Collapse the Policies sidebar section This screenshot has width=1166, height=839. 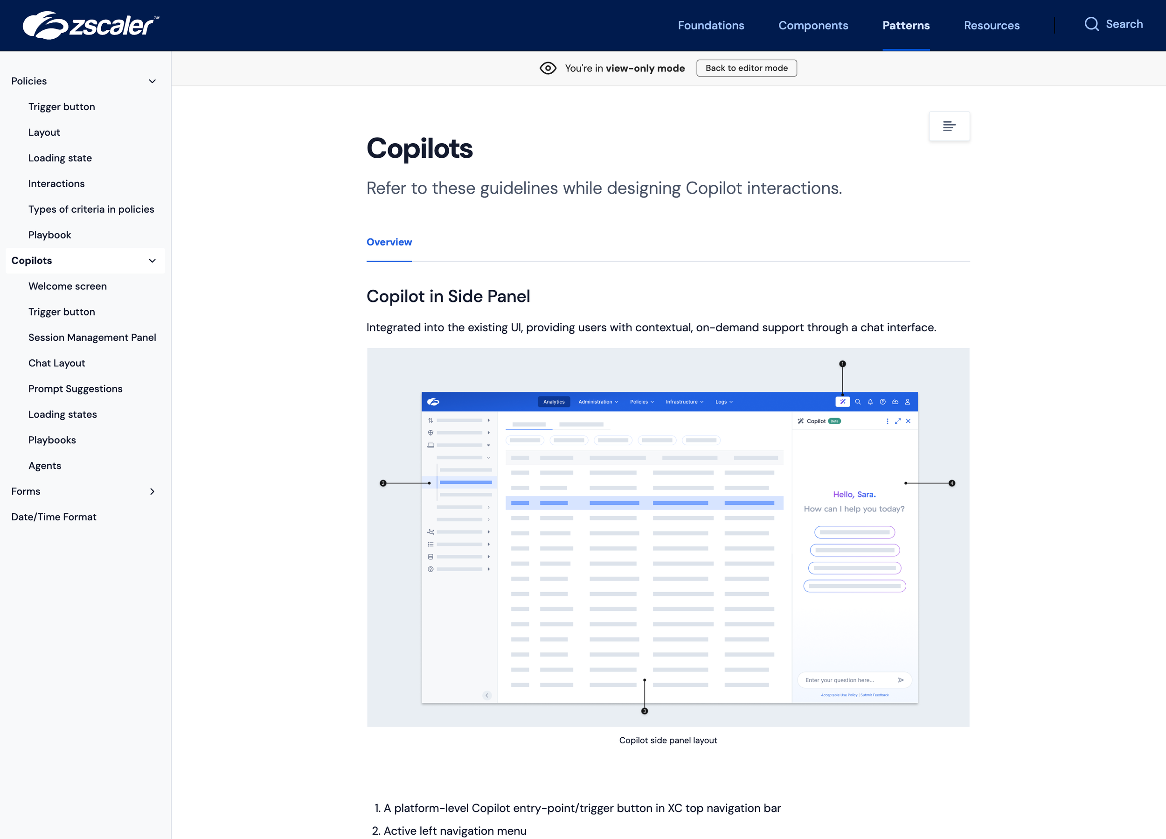tap(152, 81)
